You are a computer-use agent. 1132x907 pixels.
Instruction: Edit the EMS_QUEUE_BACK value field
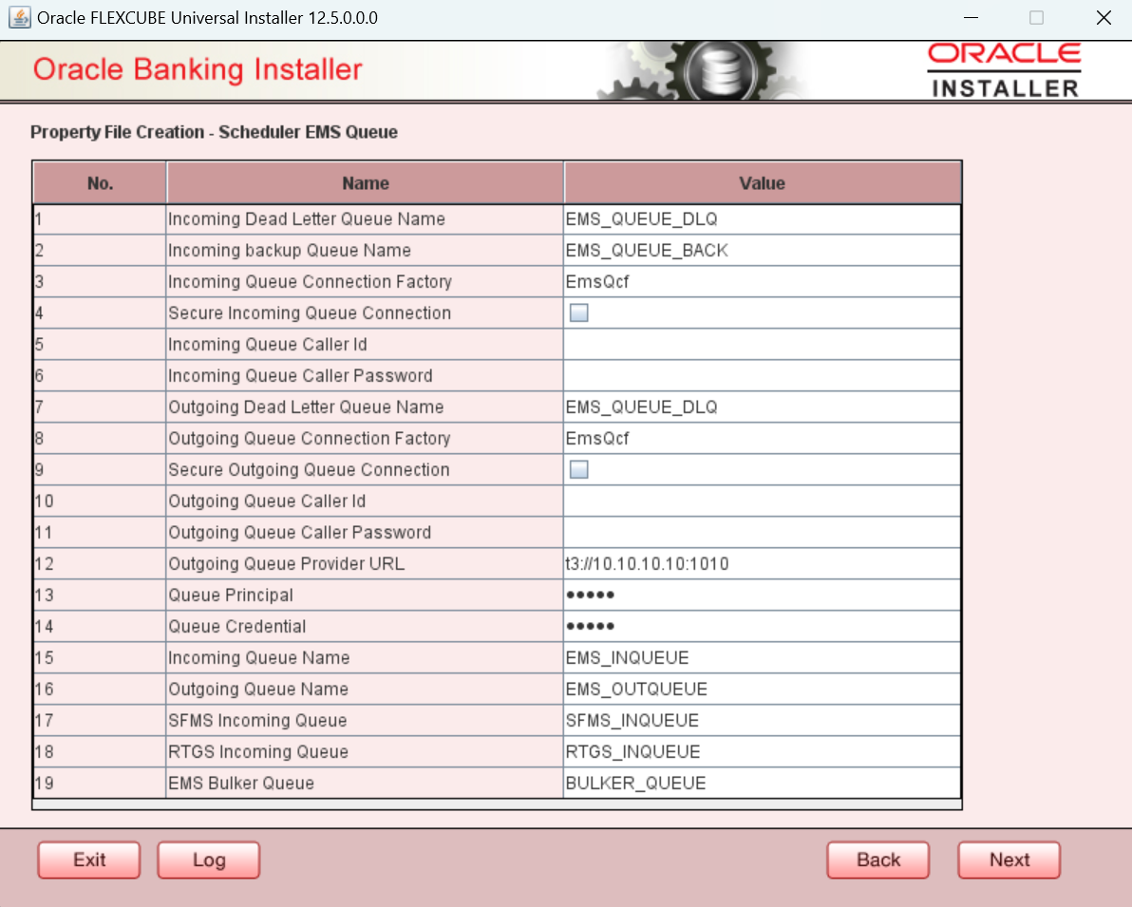762,250
